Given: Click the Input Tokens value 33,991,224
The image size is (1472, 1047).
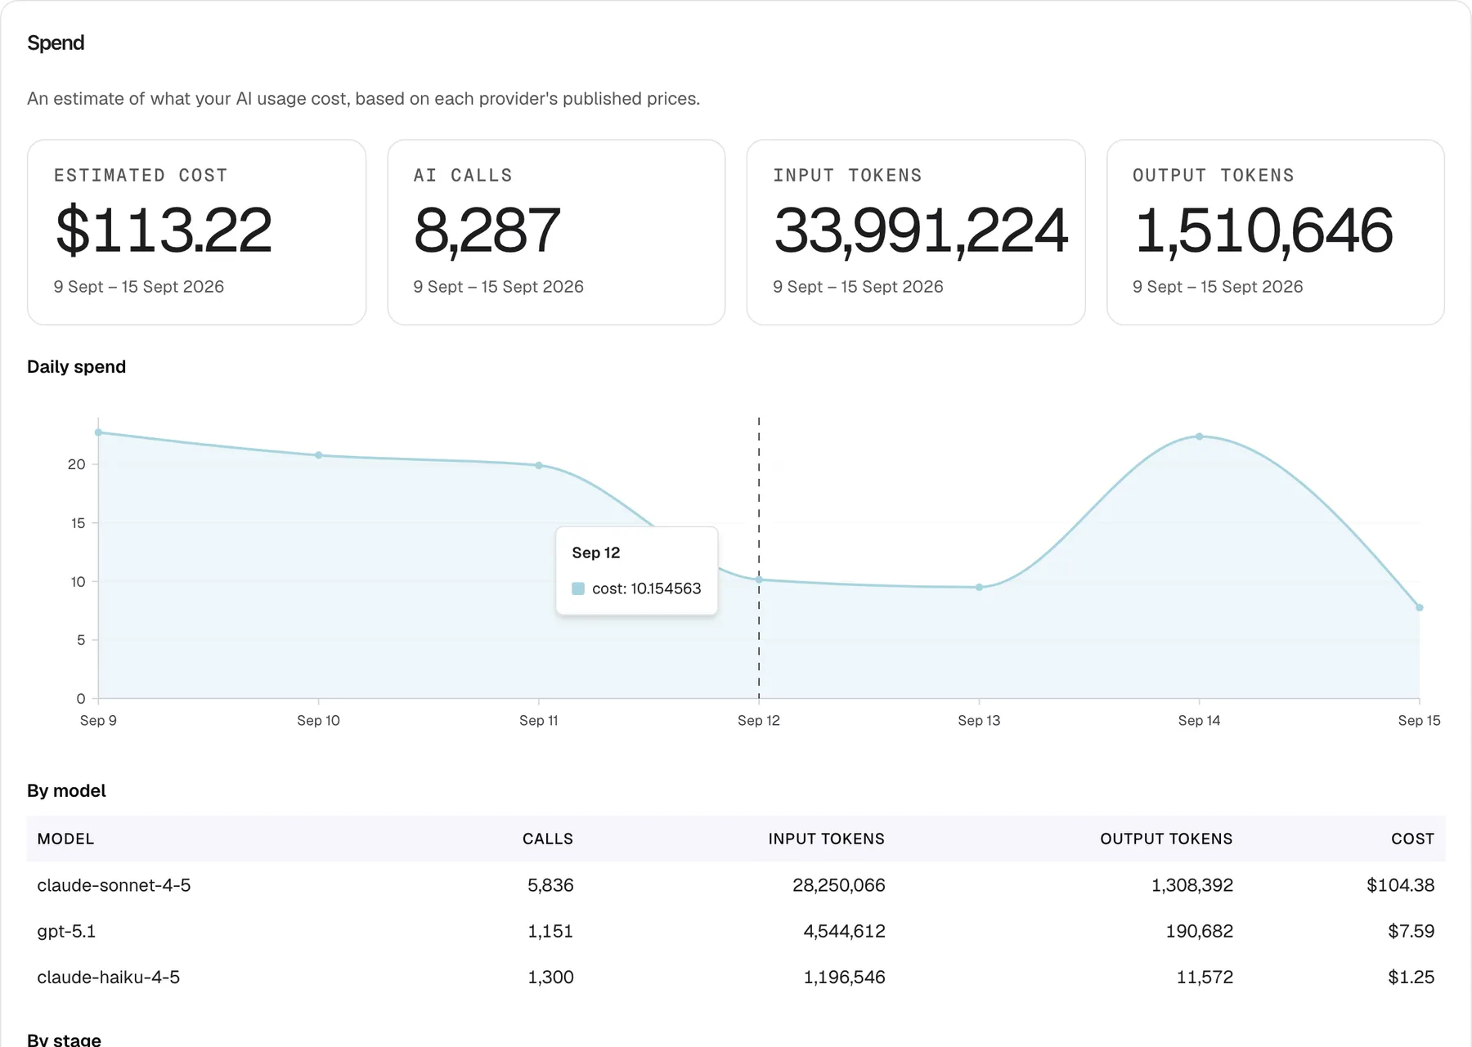Looking at the screenshot, I should click(921, 230).
